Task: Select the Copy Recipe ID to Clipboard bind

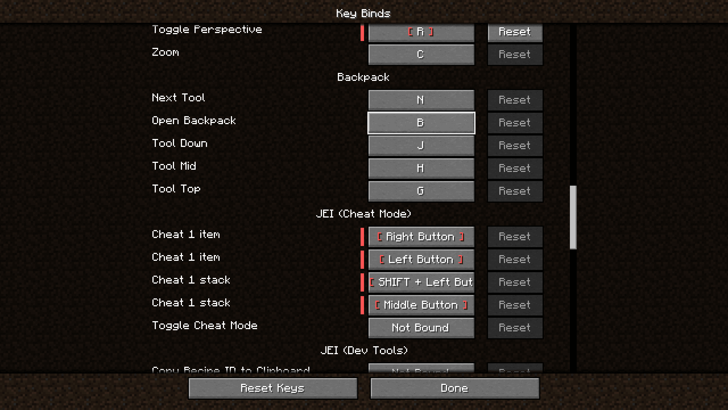Action: 420,369
